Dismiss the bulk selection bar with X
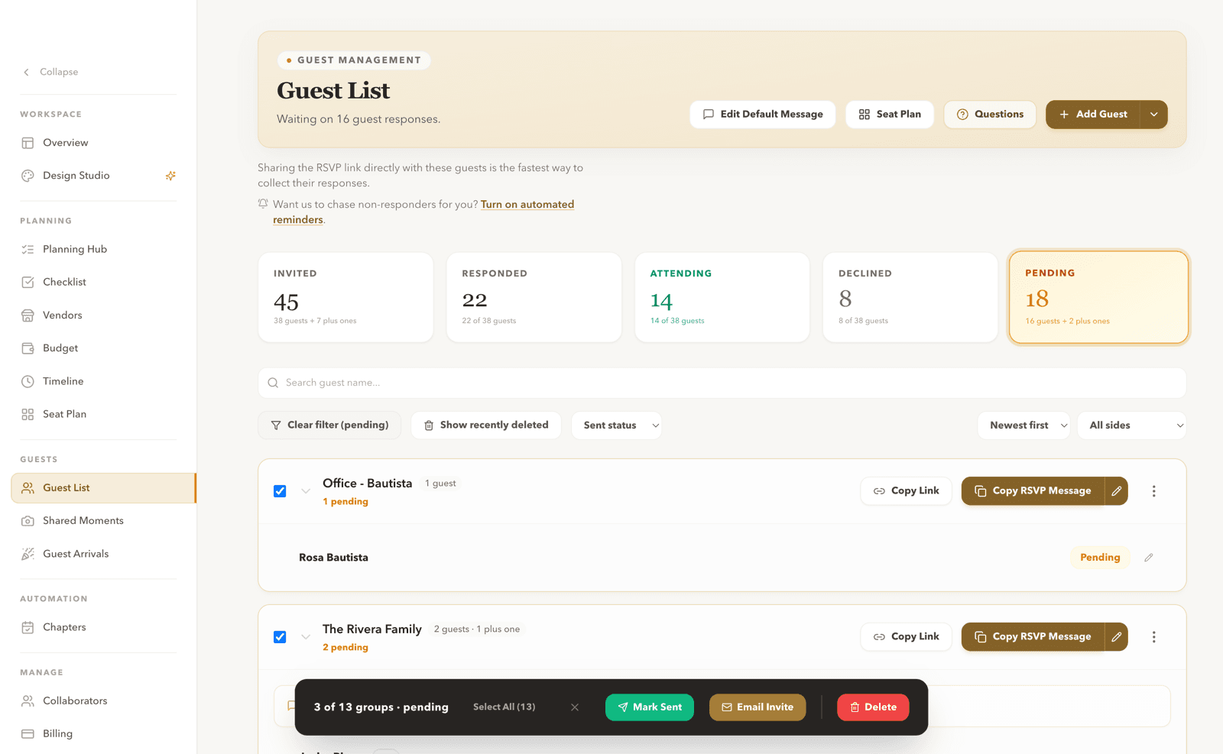Image resolution: width=1223 pixels, height=754 pixels. [x=575, y=707]
